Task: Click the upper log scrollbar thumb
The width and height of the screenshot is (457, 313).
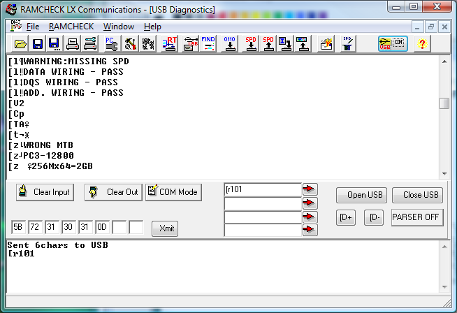Action: (444, 103)
